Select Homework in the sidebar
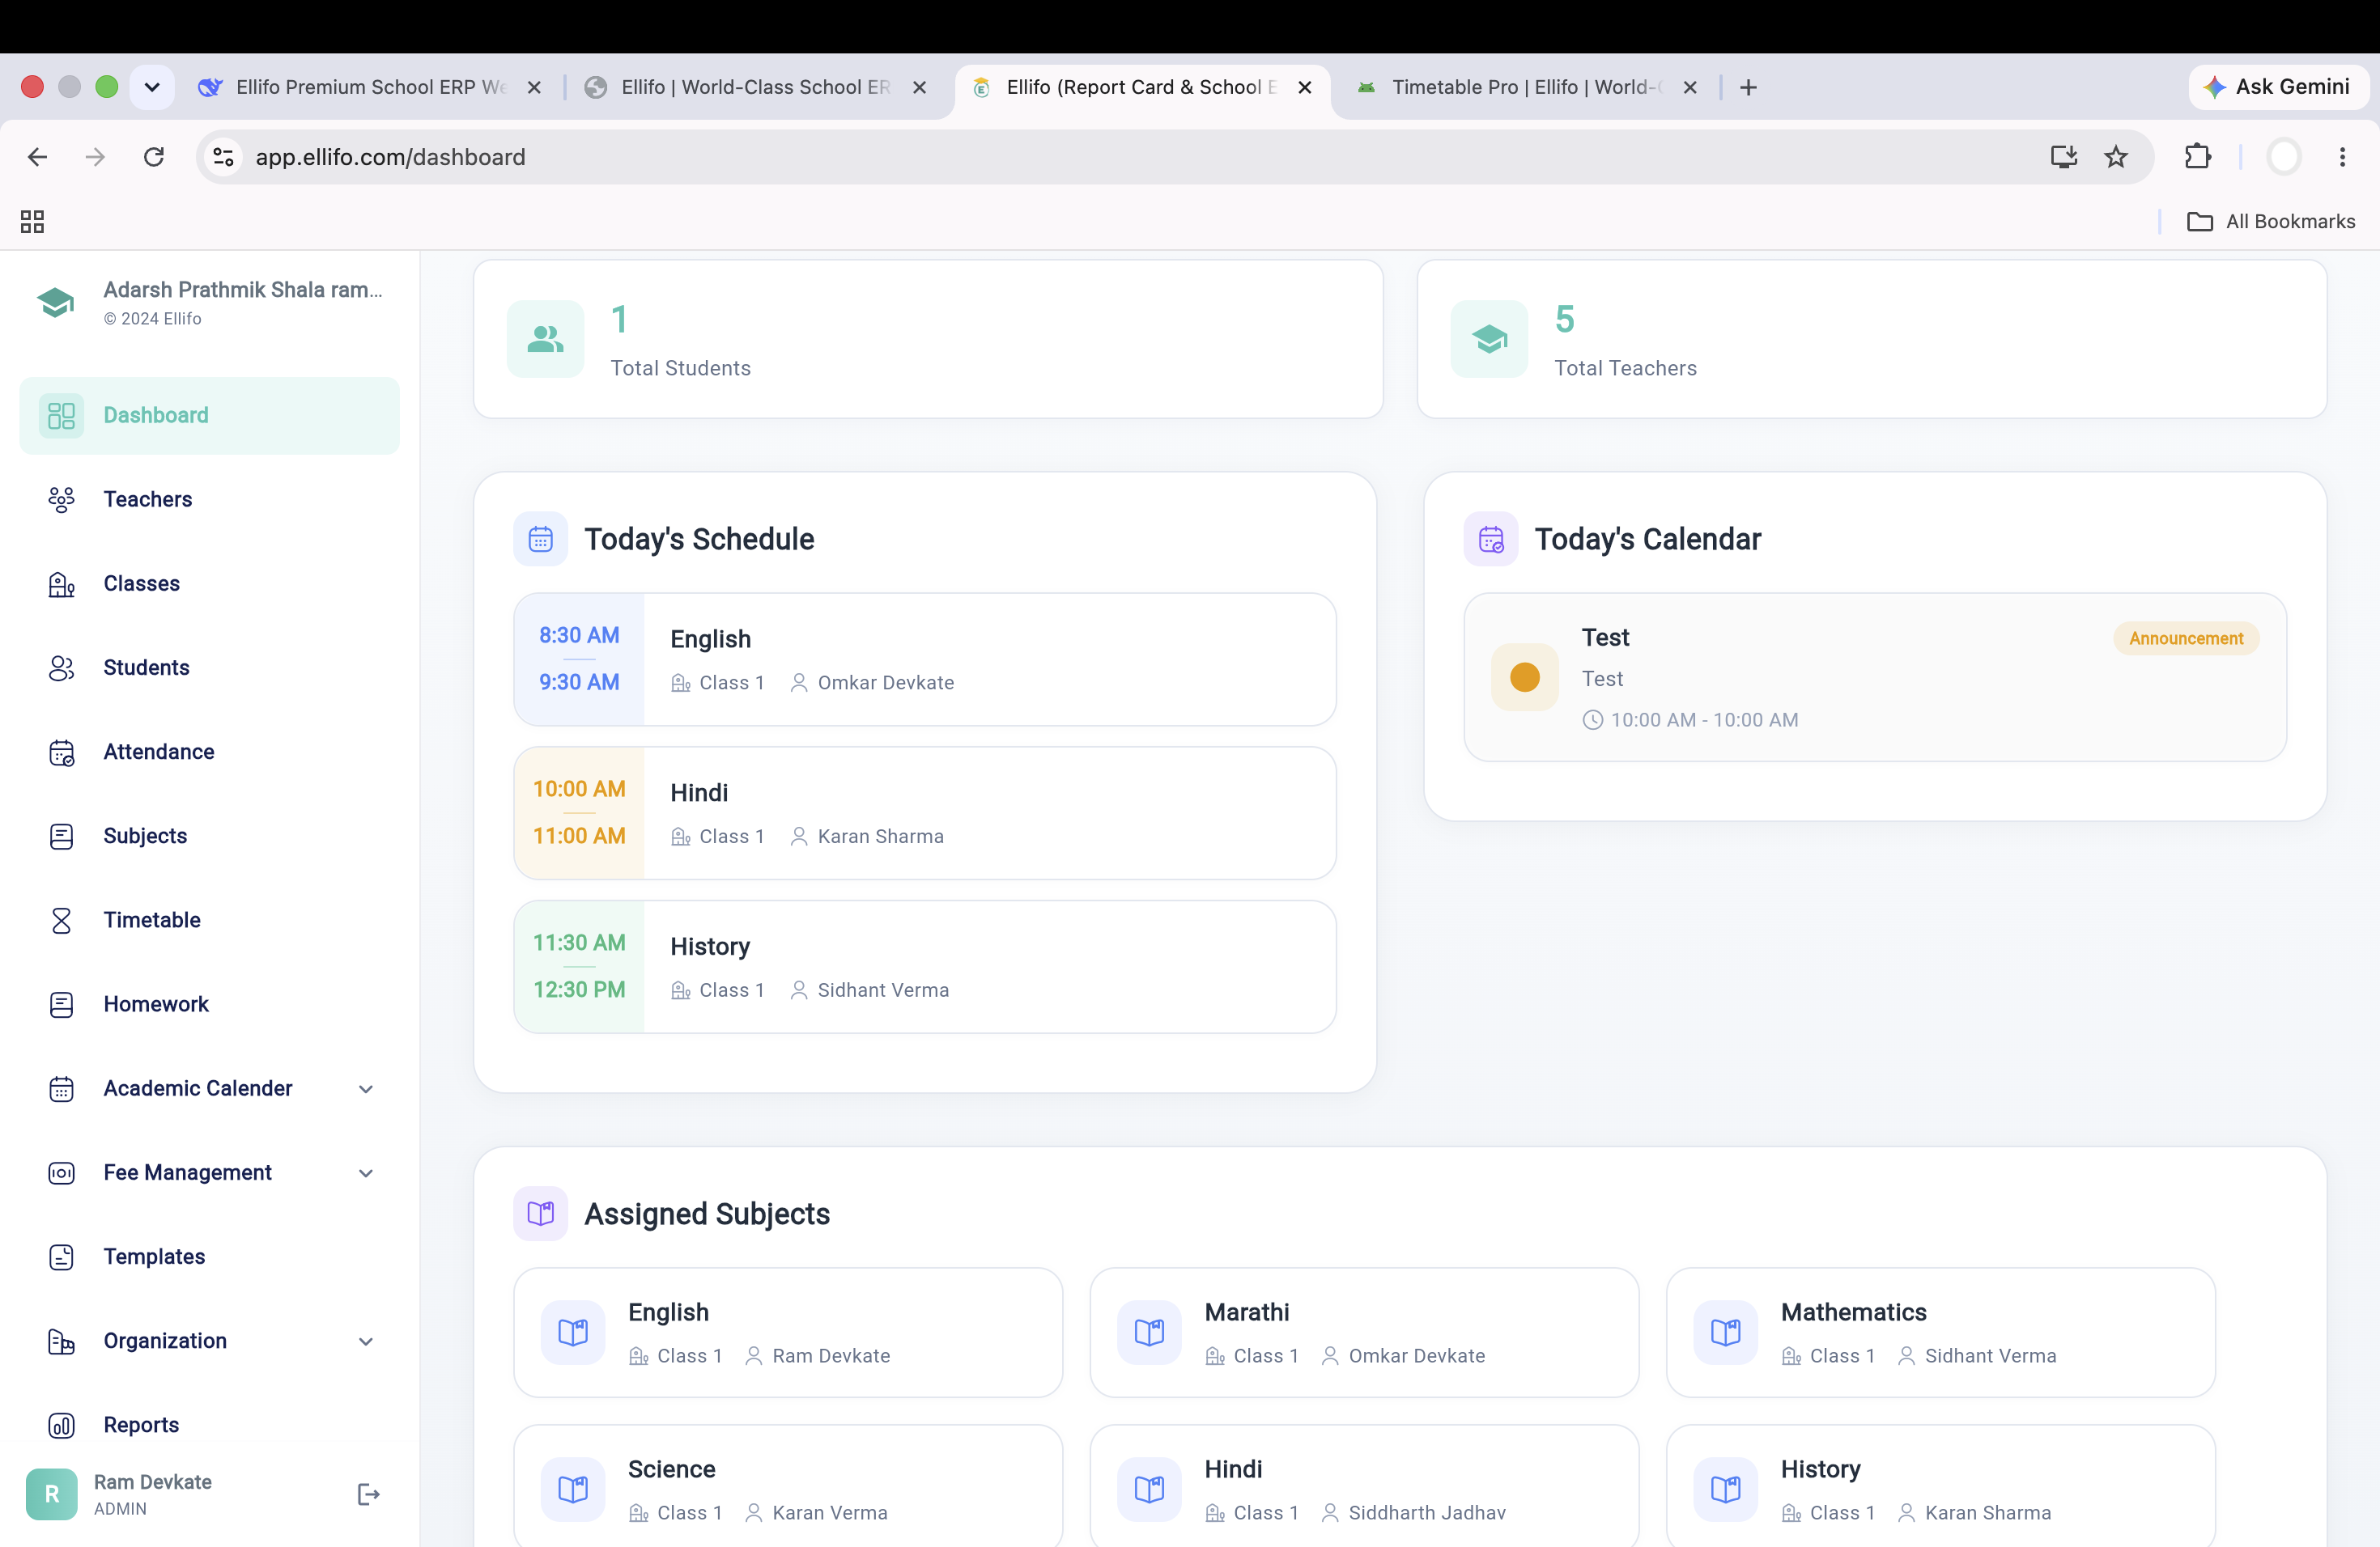This screenshot has height=1547, width=2380. pyautogui.click(x=209, y=1004)
